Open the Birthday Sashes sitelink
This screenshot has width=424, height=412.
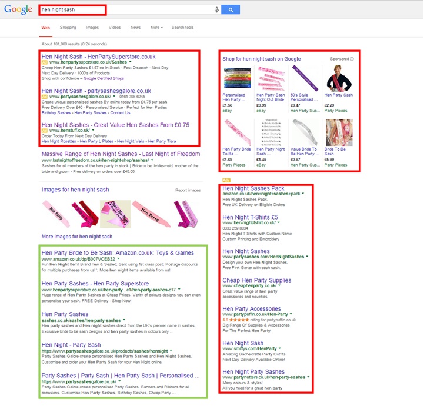tap(56, 112)
